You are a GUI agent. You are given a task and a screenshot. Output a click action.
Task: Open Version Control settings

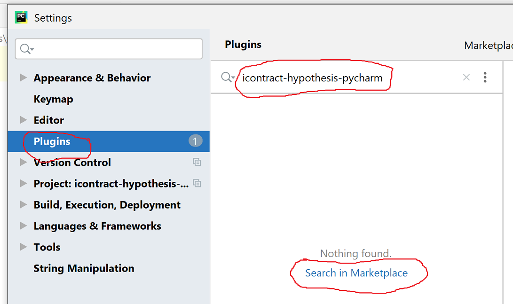pos(72,163)
